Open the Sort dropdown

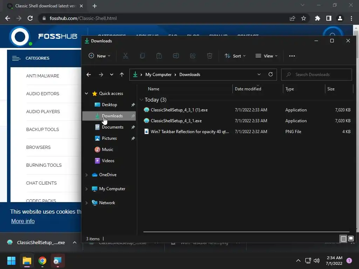tap(235, 56)
